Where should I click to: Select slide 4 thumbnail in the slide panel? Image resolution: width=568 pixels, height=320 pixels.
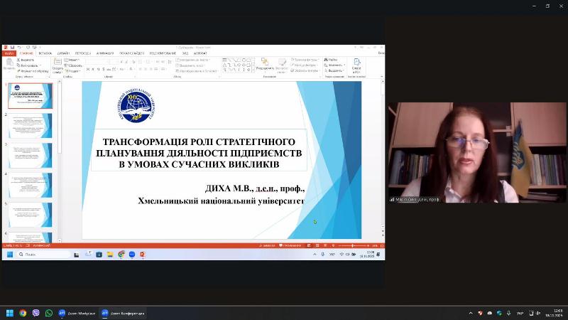(x=31, y=185)
